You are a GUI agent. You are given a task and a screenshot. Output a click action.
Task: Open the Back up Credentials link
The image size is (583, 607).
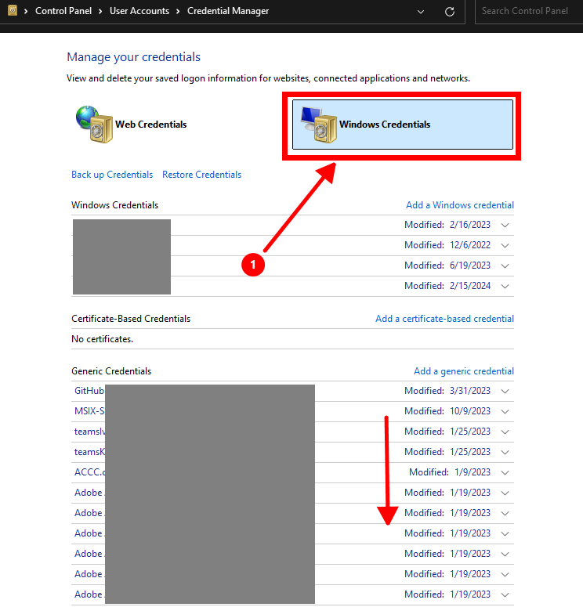(112, 175)
